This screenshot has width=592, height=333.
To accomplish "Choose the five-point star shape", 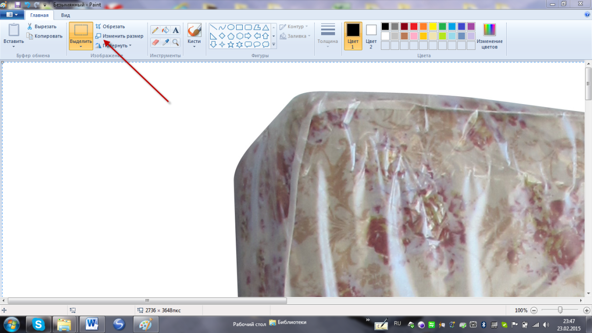I will [x=230, y=44].
